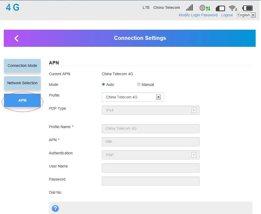The image size is (261, 214).
Task: Click the Mode label
Action: (x=53, y=85)
